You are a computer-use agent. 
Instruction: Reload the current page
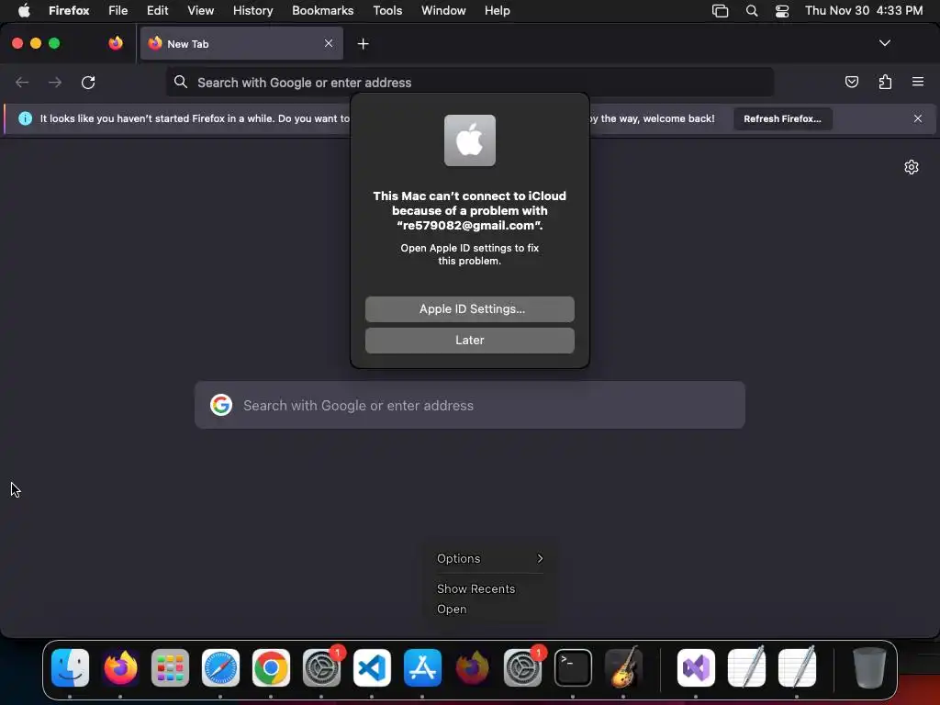(88, 82)
